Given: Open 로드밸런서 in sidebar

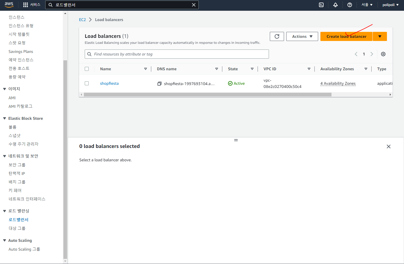Looking at the screenshot, I should [x=18, y=220].
